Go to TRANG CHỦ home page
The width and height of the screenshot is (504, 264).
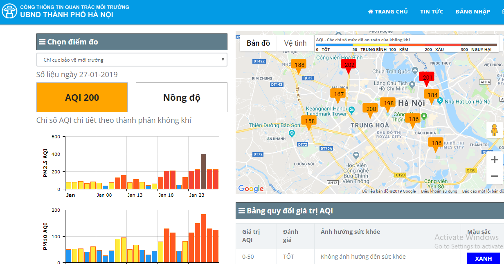tap(388, 12)
